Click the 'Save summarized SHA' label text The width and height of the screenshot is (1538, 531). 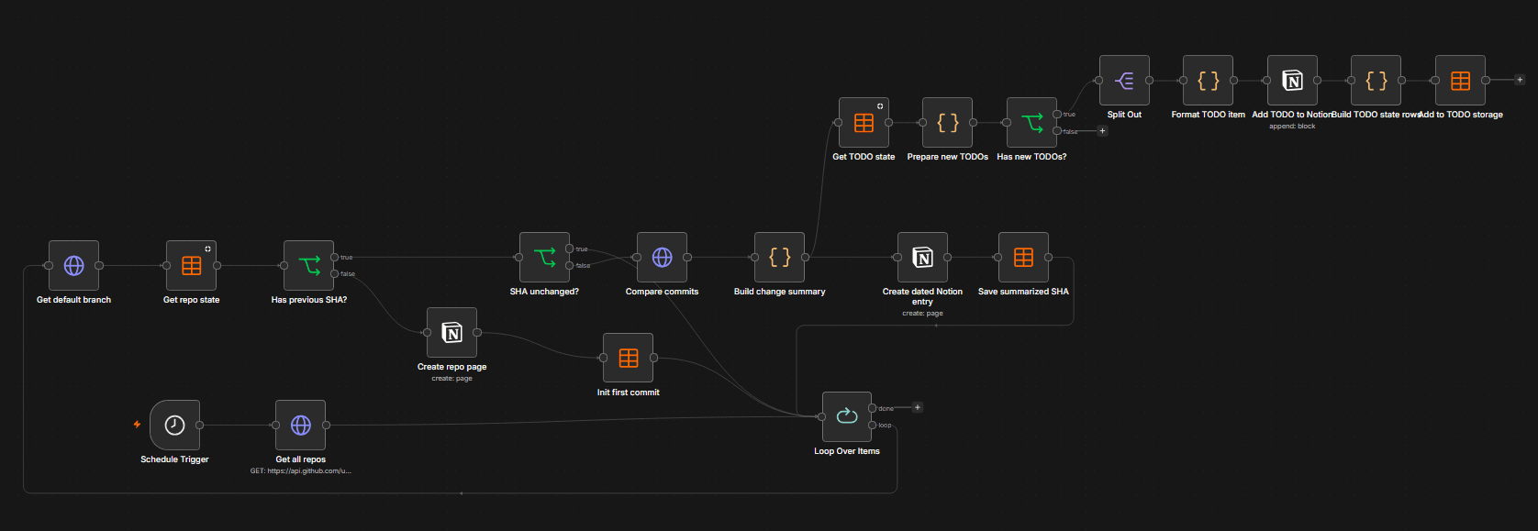(1023, 292)
